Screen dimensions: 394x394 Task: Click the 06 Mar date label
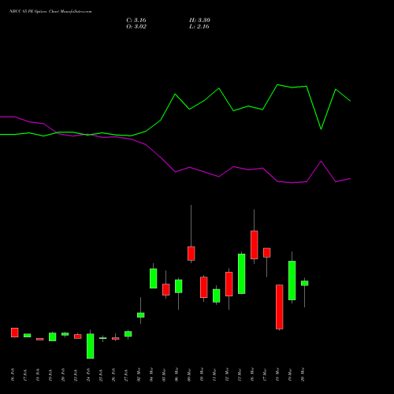point(177,374)
